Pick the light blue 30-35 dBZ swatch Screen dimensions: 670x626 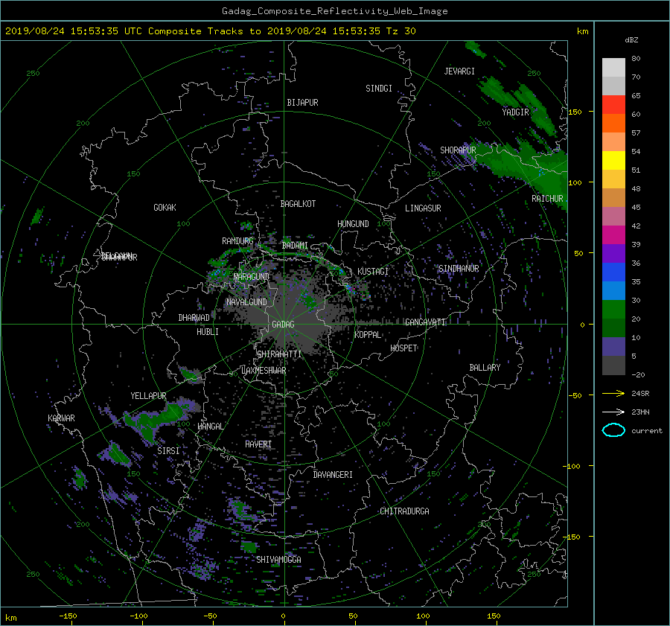[613, 290]
